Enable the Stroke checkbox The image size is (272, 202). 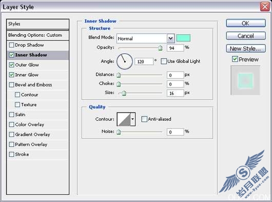[11, 154]
